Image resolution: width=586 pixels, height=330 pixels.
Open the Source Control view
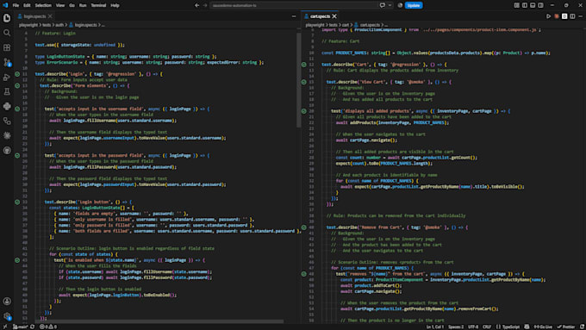(x=7, y=62)
